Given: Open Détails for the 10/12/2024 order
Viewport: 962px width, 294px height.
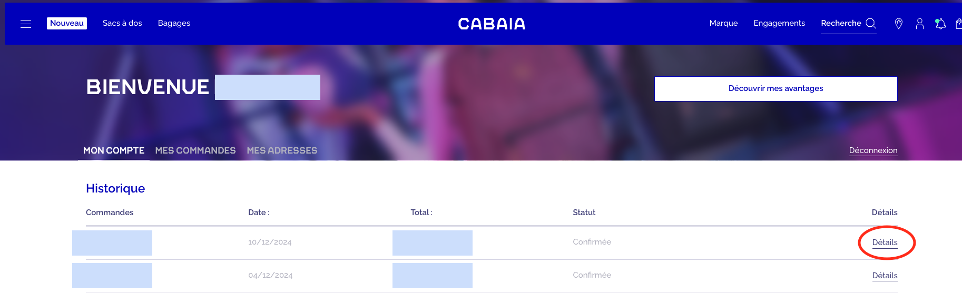Looking at the screenshot, I should click(x=885, y=242).
